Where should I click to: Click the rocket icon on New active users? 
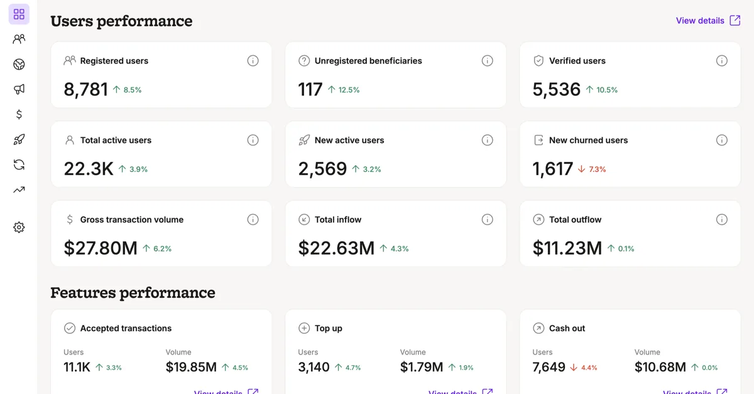[304, 140]
